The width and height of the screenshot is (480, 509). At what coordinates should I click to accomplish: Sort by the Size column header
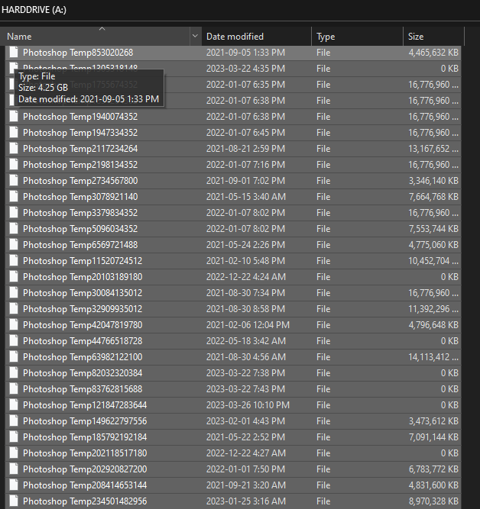click(x=433, y=37)
